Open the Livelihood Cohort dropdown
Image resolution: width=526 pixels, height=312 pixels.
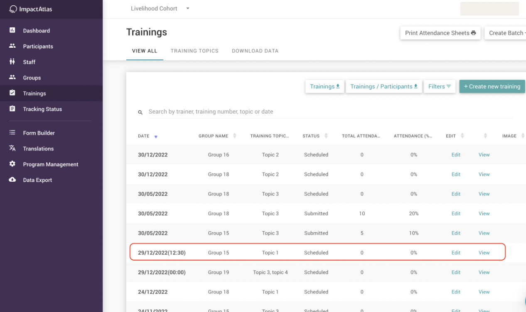[x=187, y=8]
